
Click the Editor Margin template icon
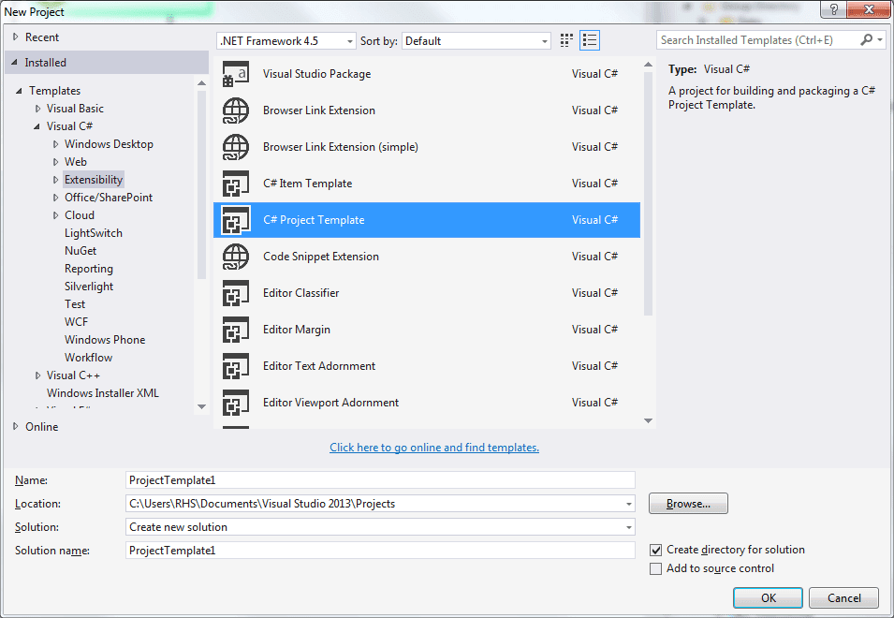235,329
